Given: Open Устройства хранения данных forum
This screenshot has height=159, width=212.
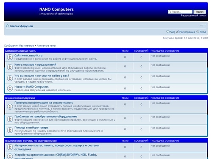Looking at the screenshot, I should pyautogui.click(x=56, y=156).
